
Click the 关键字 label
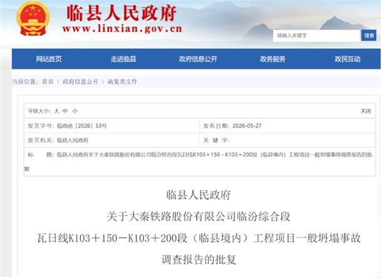click(x=216, y=140)
